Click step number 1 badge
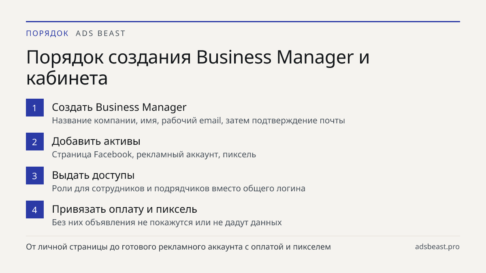The image size is (486, 273). coord(35,108)
